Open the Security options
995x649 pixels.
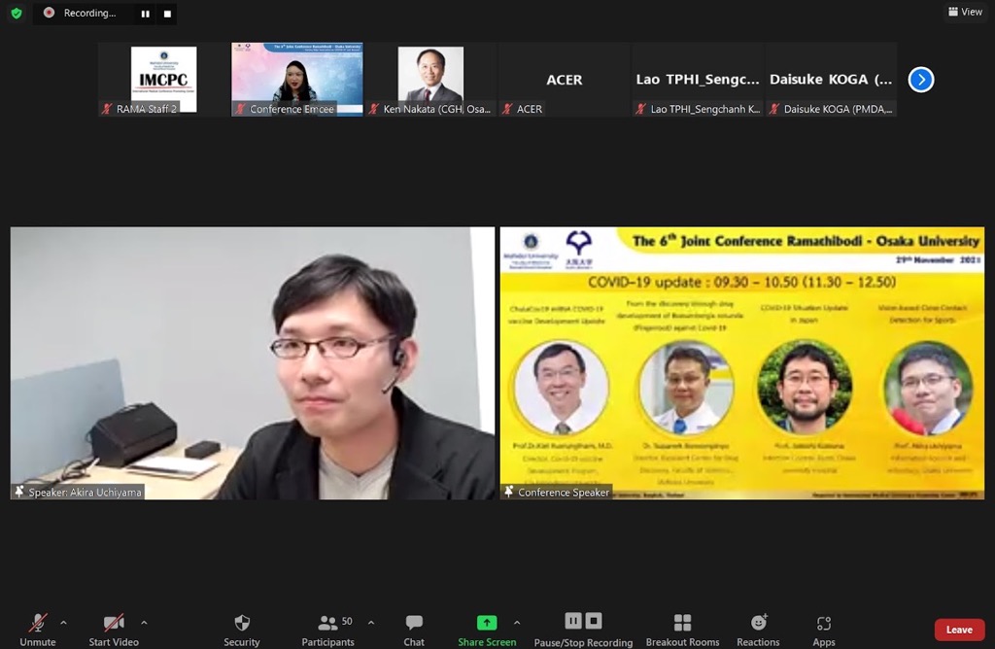point(242,629)
